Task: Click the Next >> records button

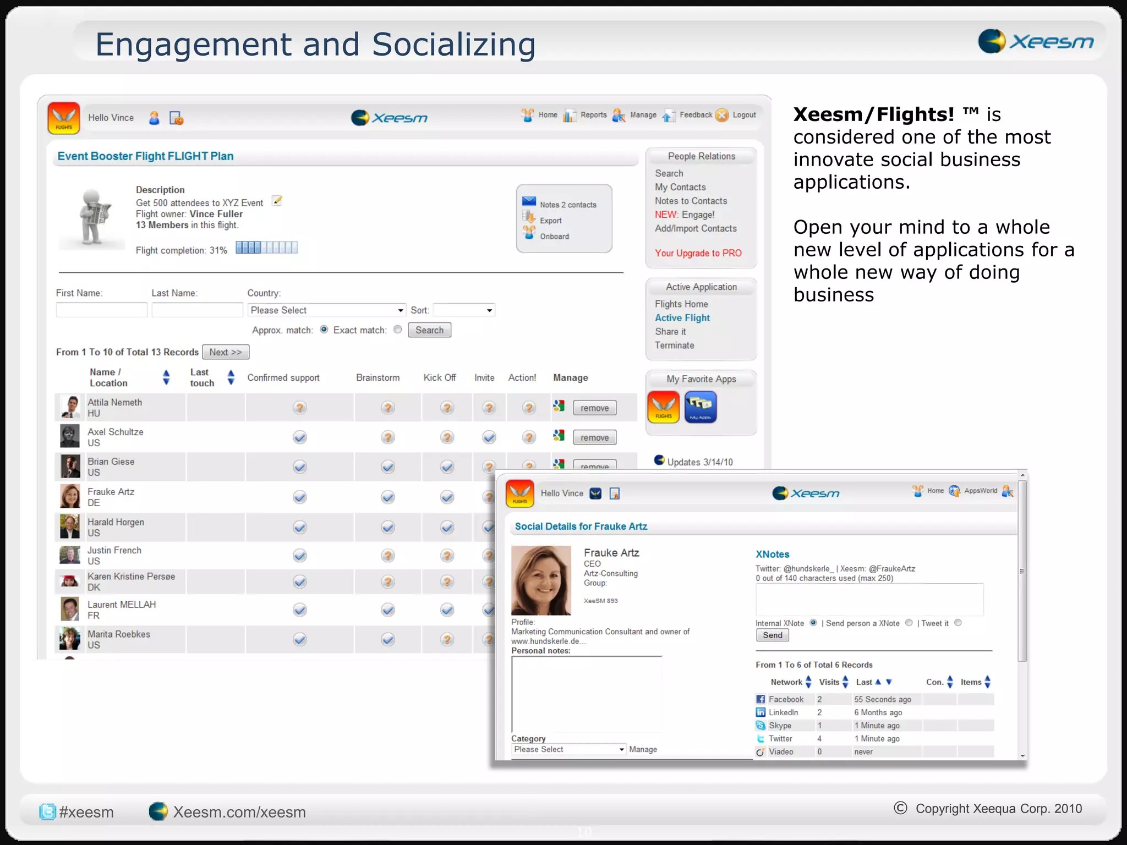Action: 226,352
